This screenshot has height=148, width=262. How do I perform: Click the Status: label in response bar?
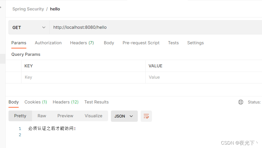254,102
